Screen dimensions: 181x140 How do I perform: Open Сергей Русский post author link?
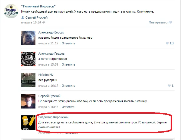(x=37, y=17)
